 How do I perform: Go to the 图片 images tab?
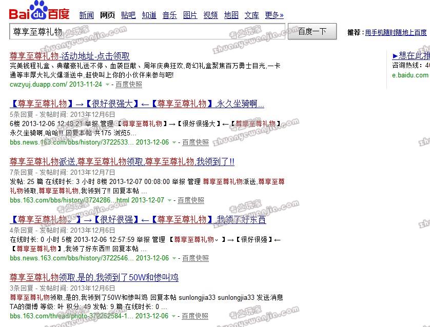[x=190, y=15]
